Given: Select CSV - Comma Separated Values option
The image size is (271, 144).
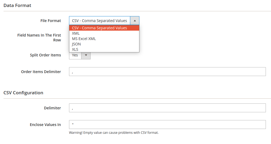Looking at the screenshot, I should click(x=104, y=28).
